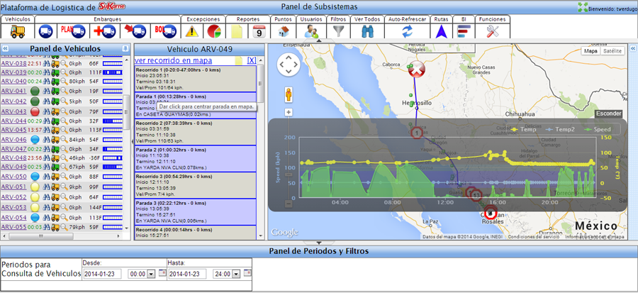Select the Parada 2 stop entry
Viewport: 638px width, 293px height.
coord(196,159)
